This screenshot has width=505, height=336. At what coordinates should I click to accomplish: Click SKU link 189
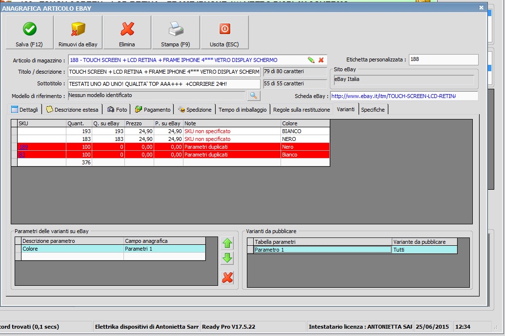pyautogui.click(x=23, y=147)
